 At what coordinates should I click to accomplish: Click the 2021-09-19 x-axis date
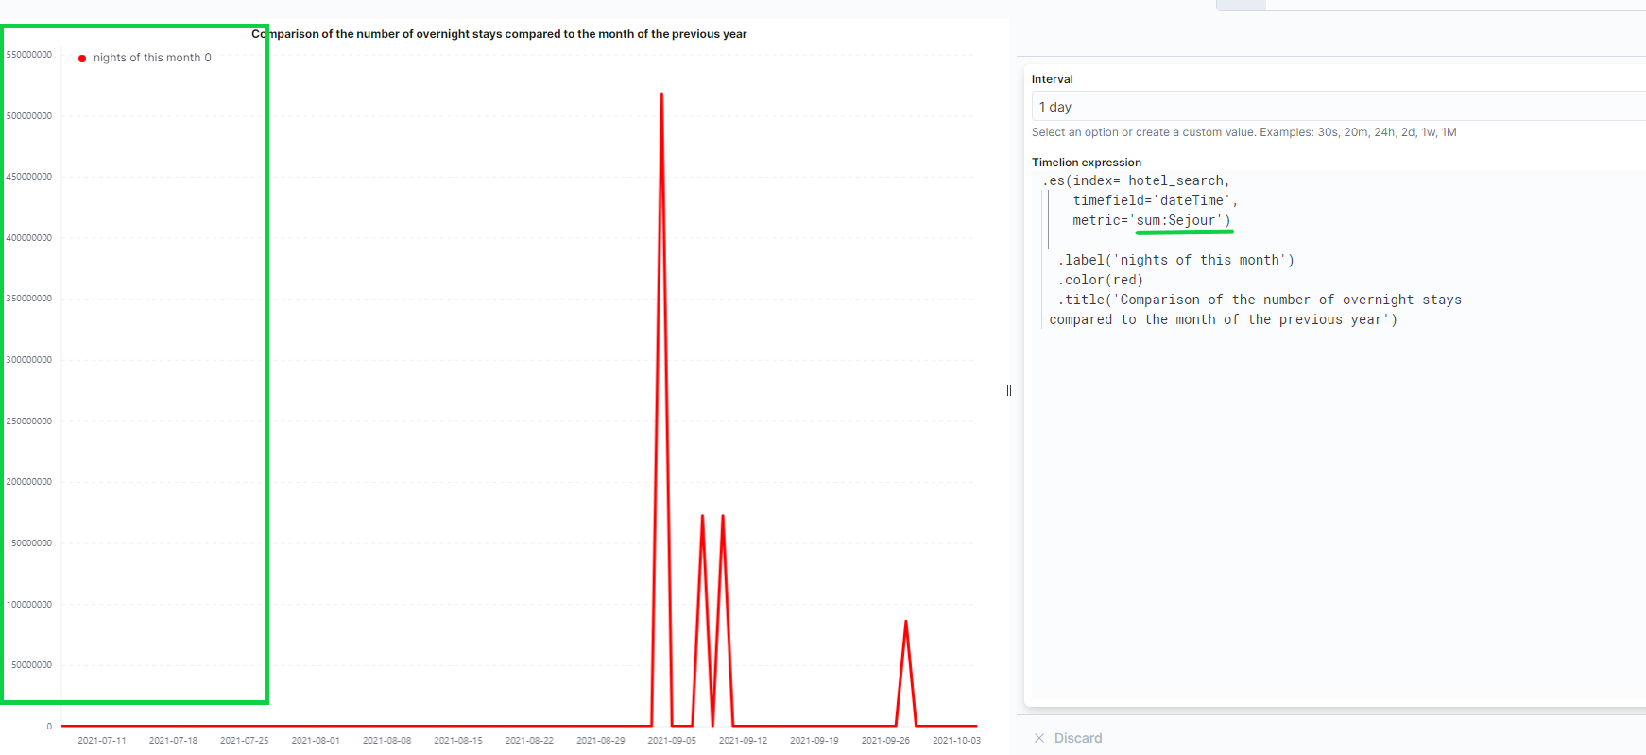click(x=814, y=741)
